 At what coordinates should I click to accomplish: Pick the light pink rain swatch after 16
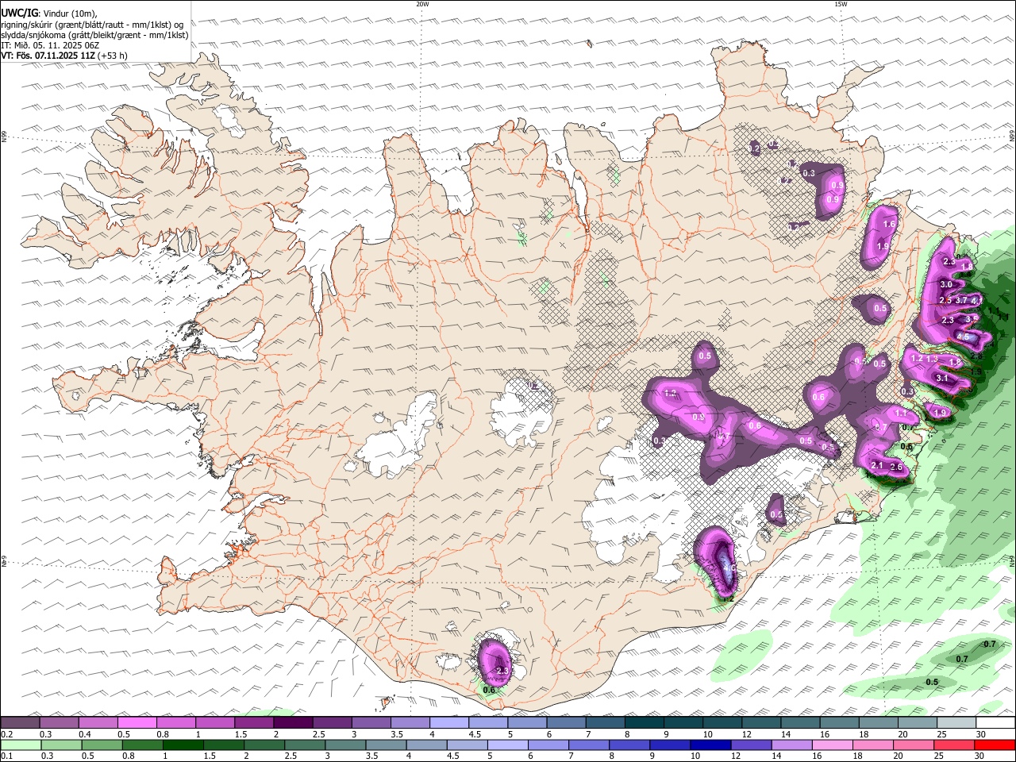click(833, 745)
